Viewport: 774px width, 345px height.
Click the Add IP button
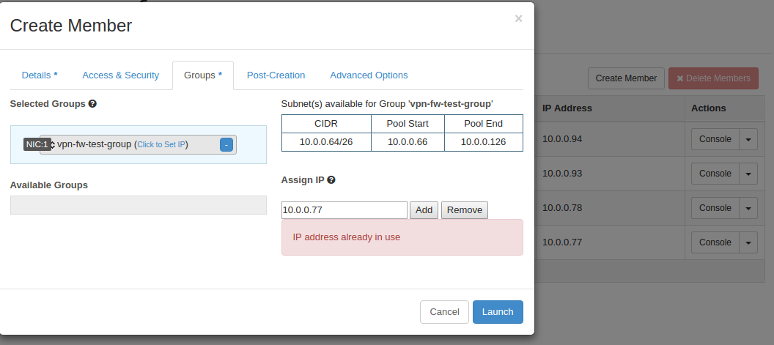pos(424,209)
